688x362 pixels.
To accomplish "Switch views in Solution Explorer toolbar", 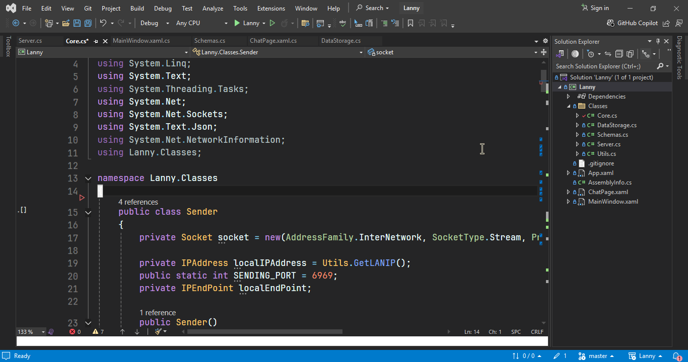I will click(x=560, y=54).
